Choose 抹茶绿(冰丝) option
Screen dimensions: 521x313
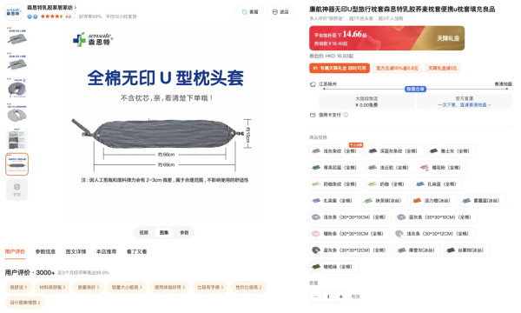tap(384, 201)
